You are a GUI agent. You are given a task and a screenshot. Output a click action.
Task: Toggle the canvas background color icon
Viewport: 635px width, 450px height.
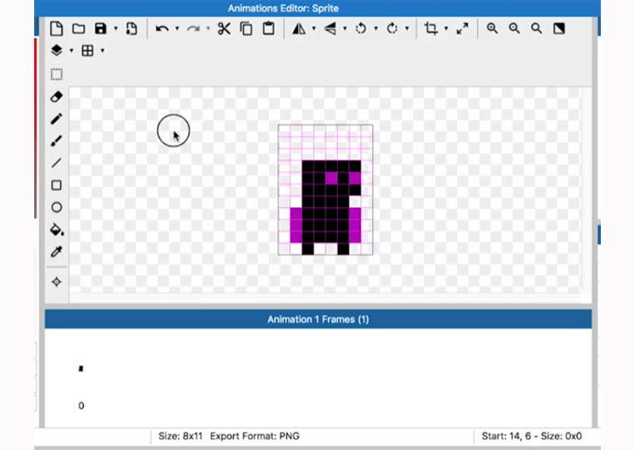pyautogui.click(x=559, y=28)
